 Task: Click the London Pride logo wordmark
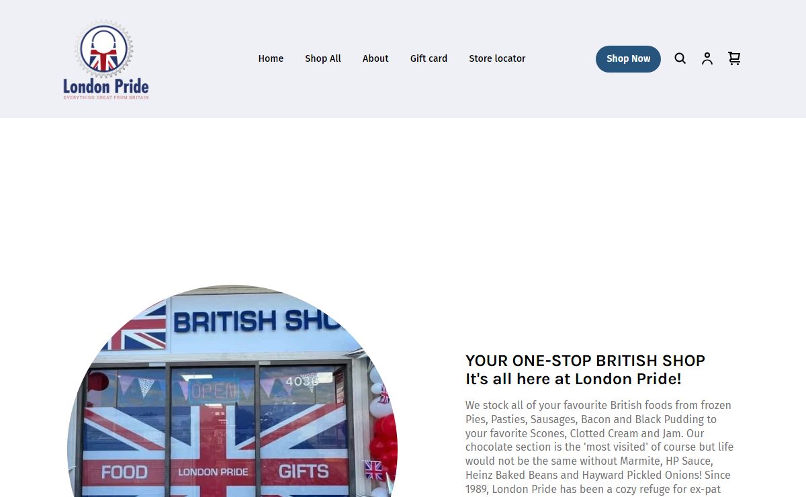tap(106, 86)
